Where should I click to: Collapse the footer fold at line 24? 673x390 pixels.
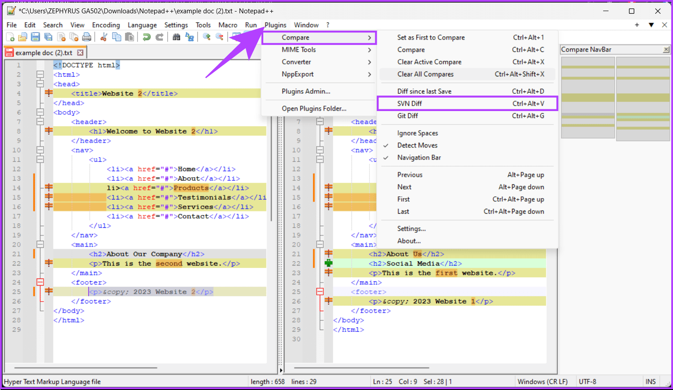[x=40, y=281]
